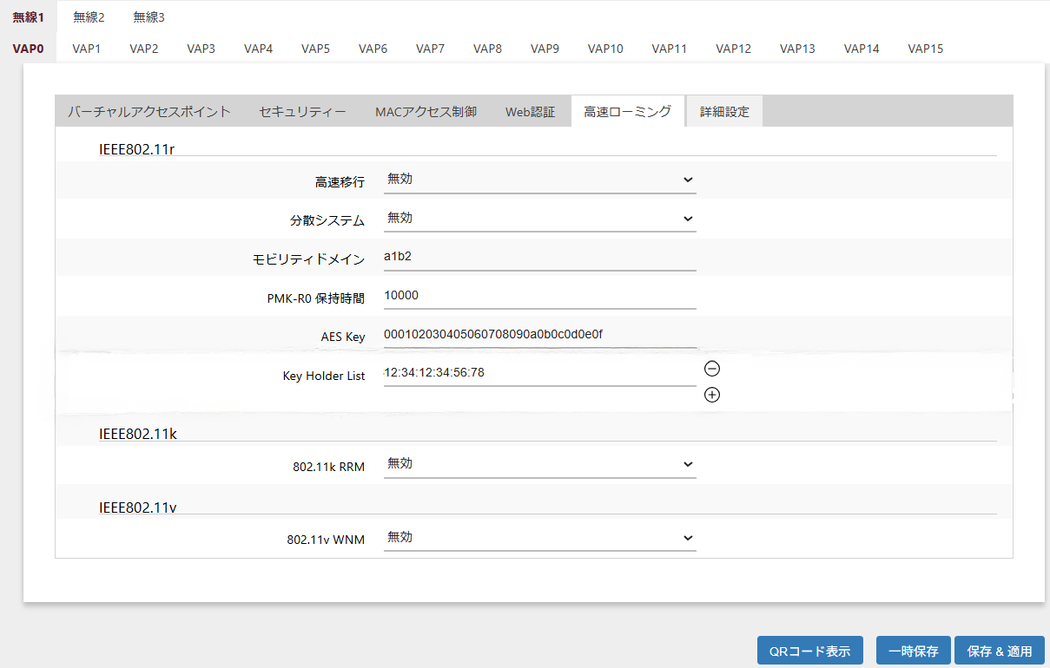1050x668 pixels.
Task: Click the 保存 & 適用 button
Action: pyautogui.click(x=999, y=651)
